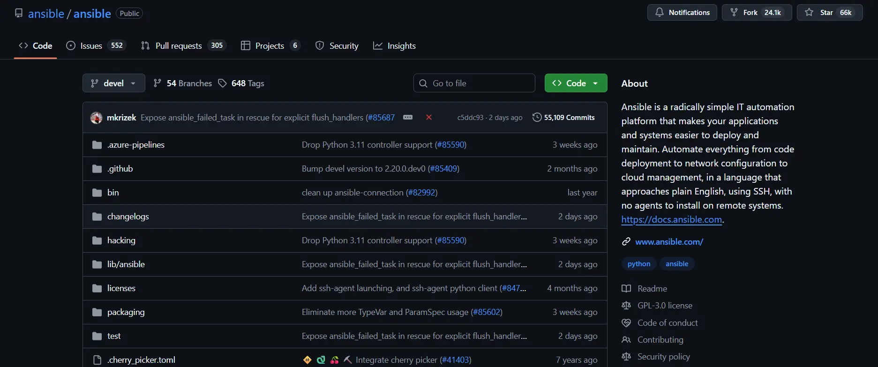The image size is (878, 367).
Task: Click the ansible repository name link
Action: (x=92, y=14)
